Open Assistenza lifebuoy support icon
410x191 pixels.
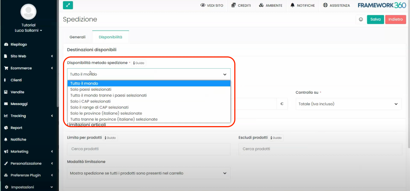click(x=325, y=6)
